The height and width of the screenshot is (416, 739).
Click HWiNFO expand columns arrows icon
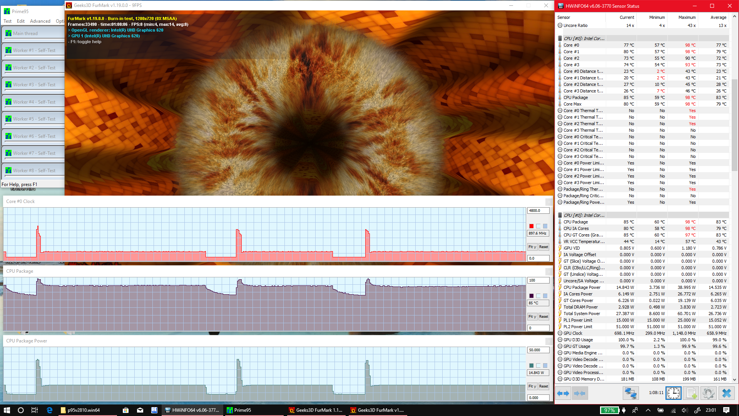563,393
